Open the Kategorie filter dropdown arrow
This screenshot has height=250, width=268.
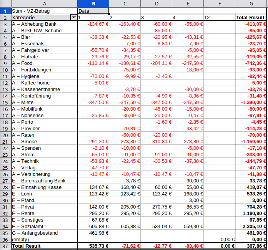(73, 18)
